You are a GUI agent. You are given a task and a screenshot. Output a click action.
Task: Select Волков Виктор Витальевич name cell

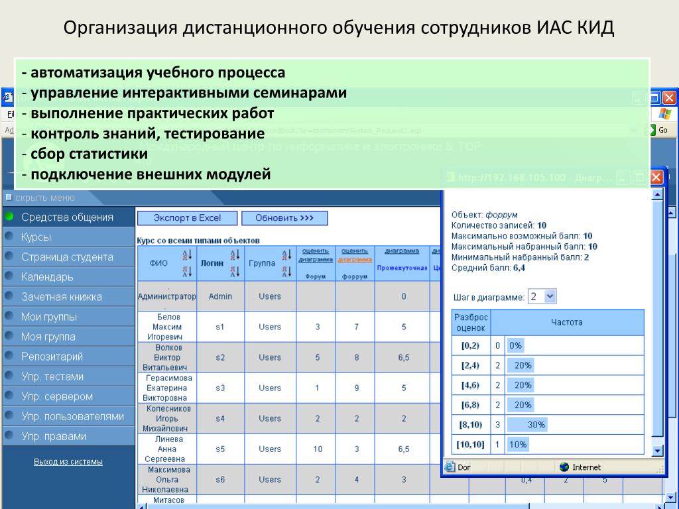pos(167,357)
